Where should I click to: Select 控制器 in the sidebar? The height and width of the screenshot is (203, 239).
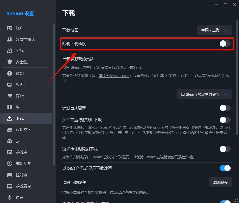coord(26,175)
